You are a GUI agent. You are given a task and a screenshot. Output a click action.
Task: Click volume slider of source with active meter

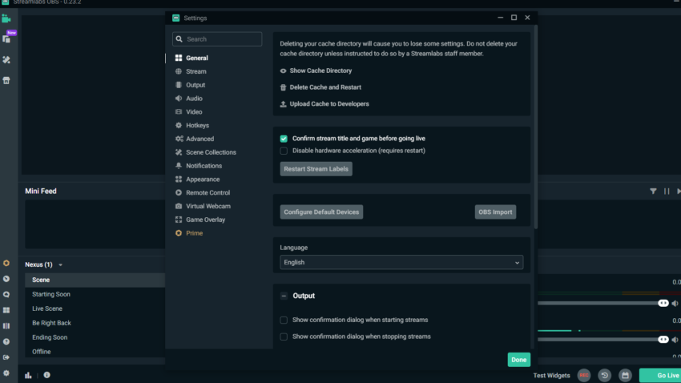coord(602,340)
